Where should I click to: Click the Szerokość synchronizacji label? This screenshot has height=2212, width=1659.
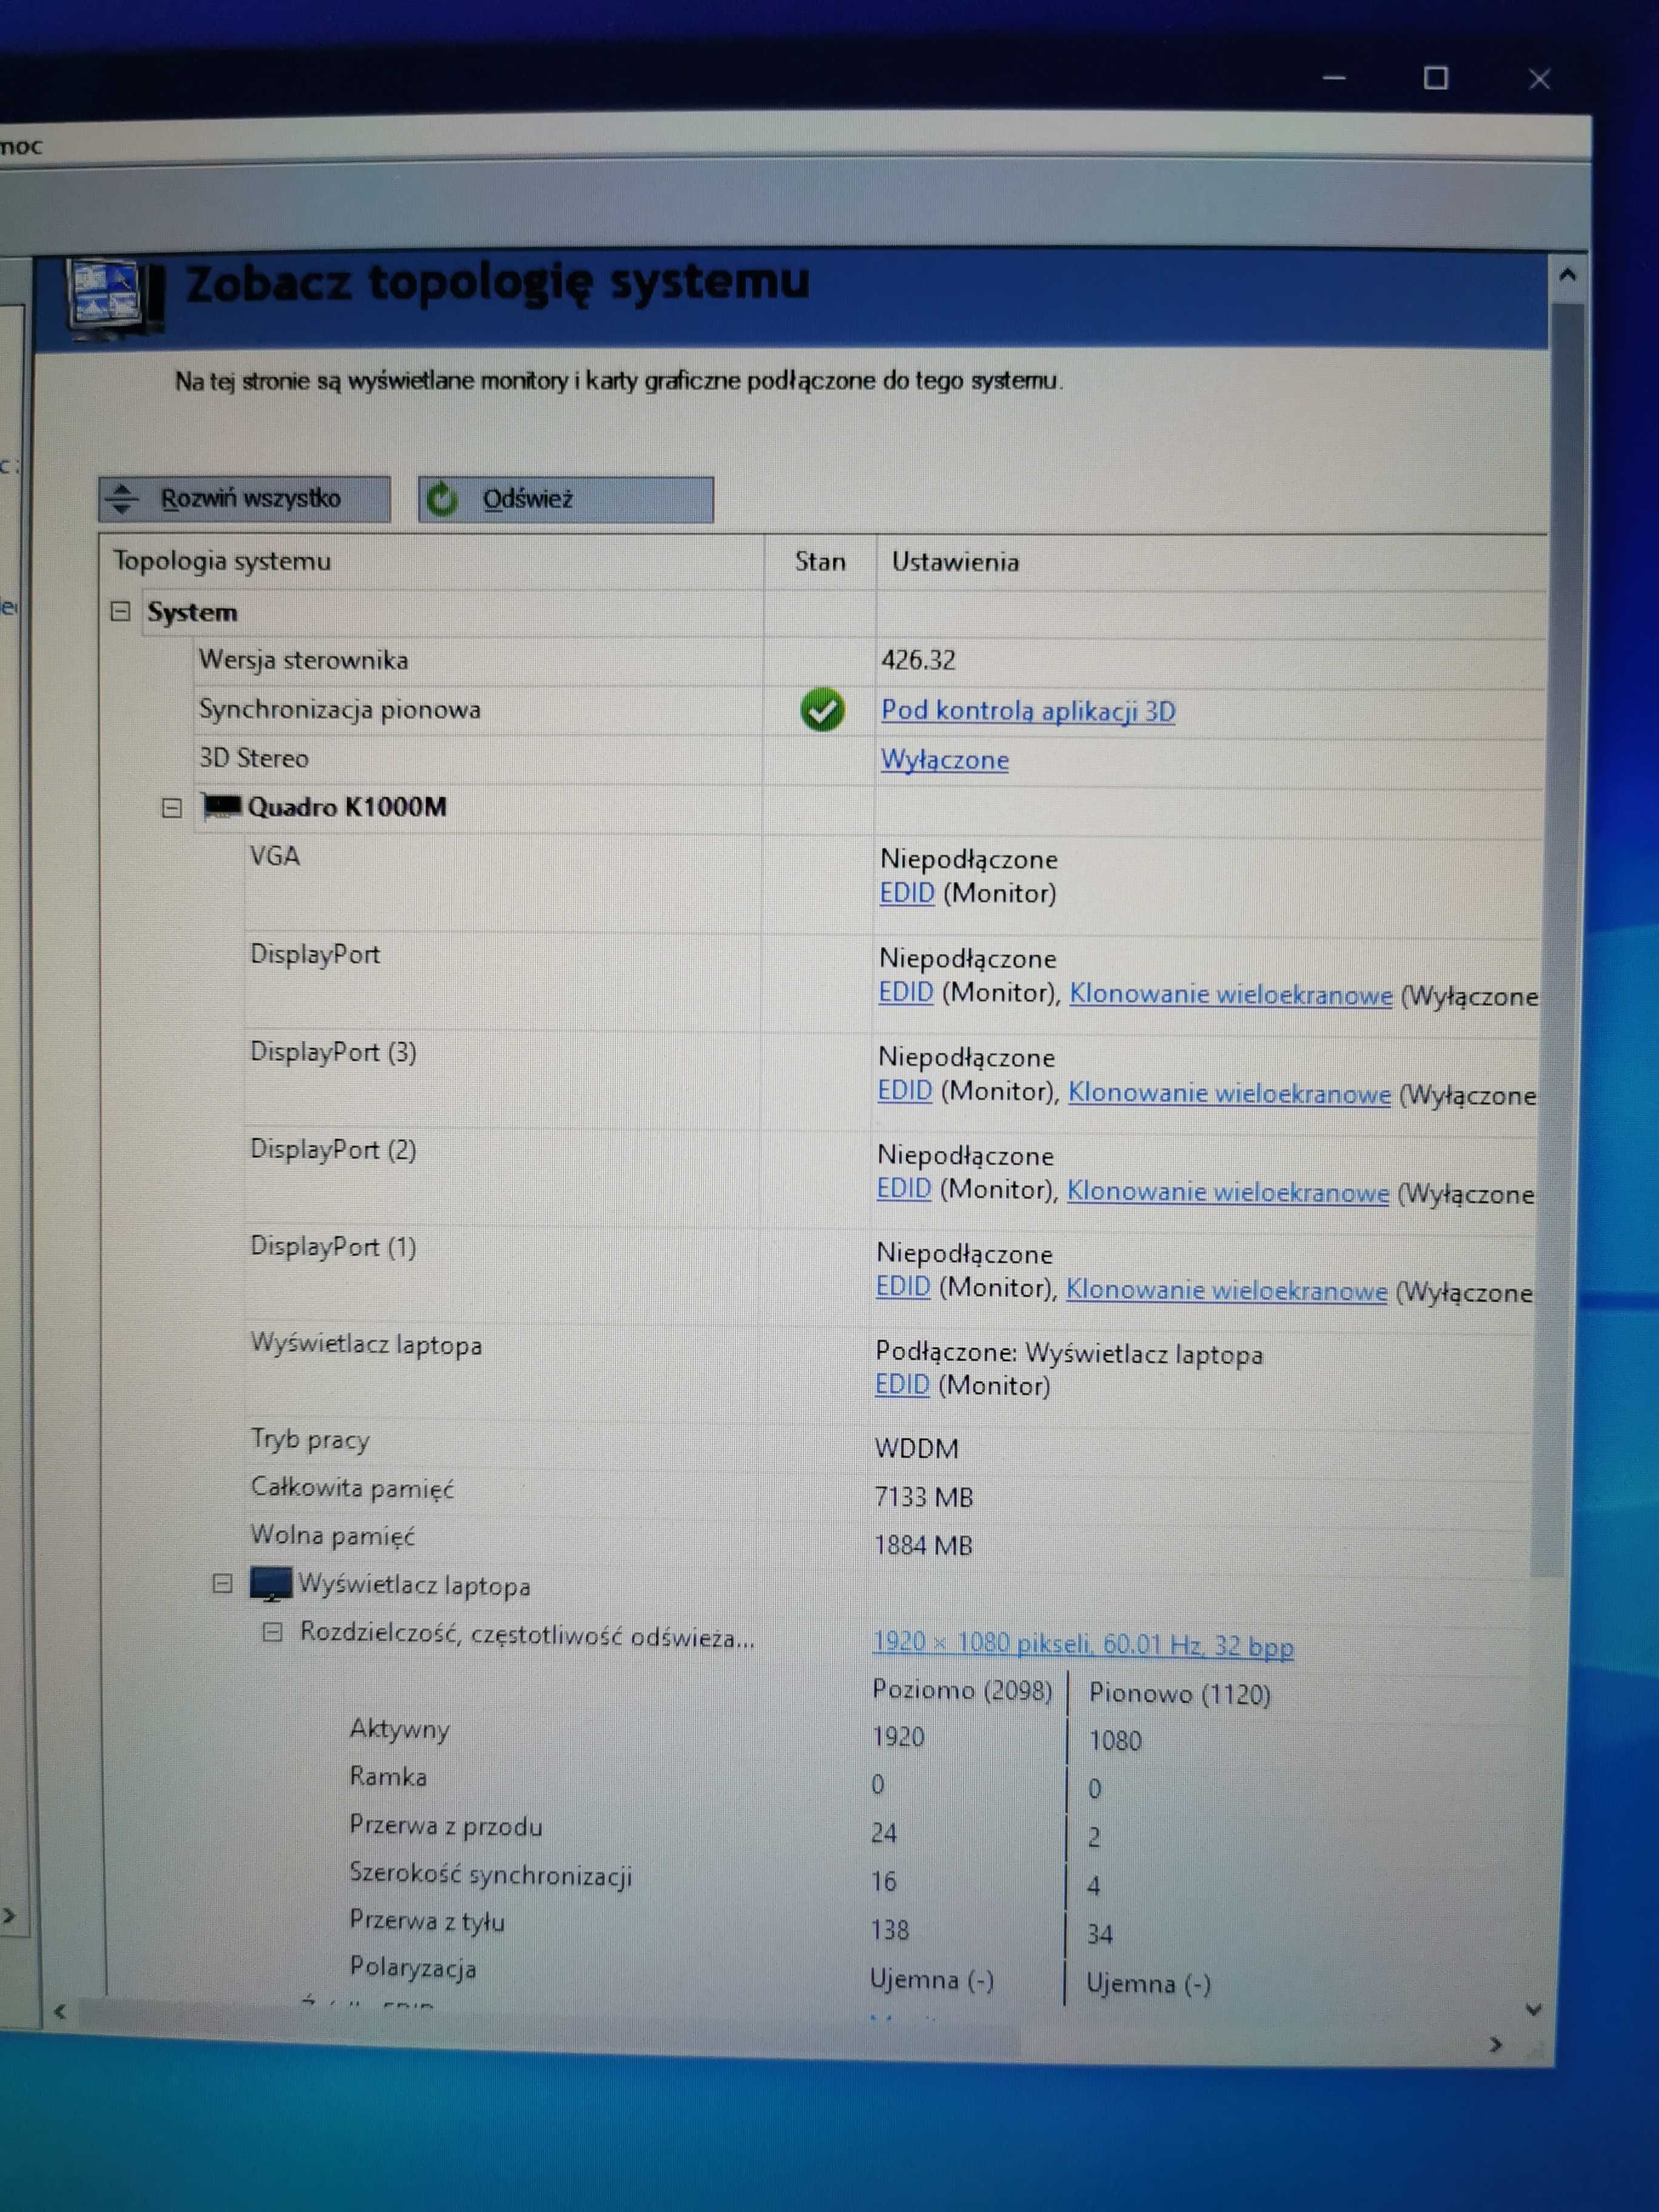(x=491, y=1874)
